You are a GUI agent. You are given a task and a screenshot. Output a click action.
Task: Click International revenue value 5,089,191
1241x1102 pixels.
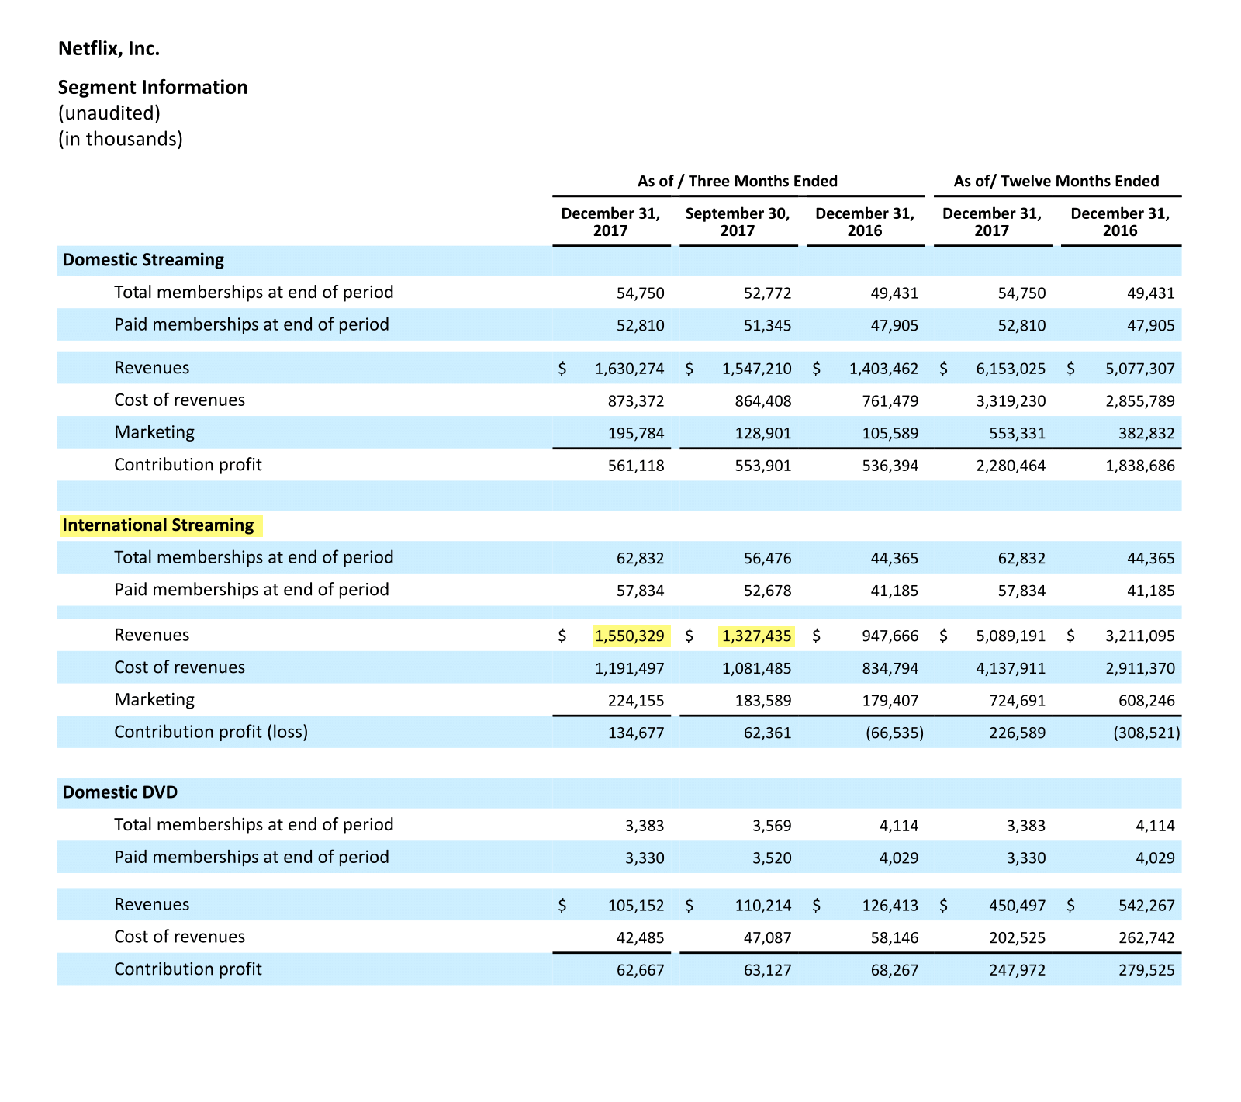1011,636
